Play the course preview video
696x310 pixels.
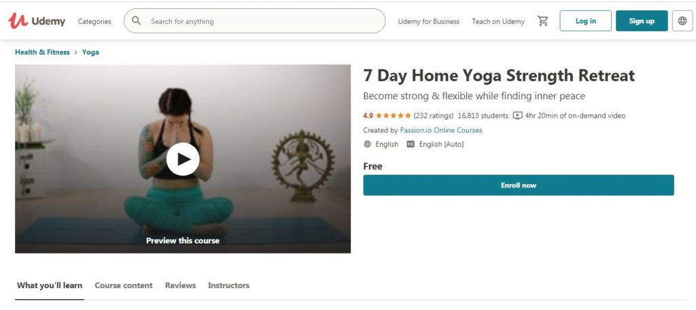[183, 159]
